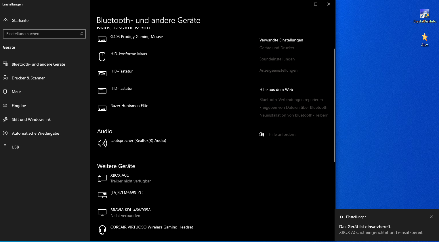Screen dimensions: 439x242
Task: Click the [TV]47LM669S-ZC network display icon
Action: 102,195
